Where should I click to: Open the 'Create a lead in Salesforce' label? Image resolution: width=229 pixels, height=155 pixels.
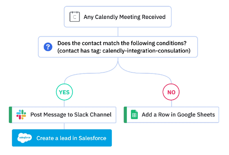click(71, 138)
